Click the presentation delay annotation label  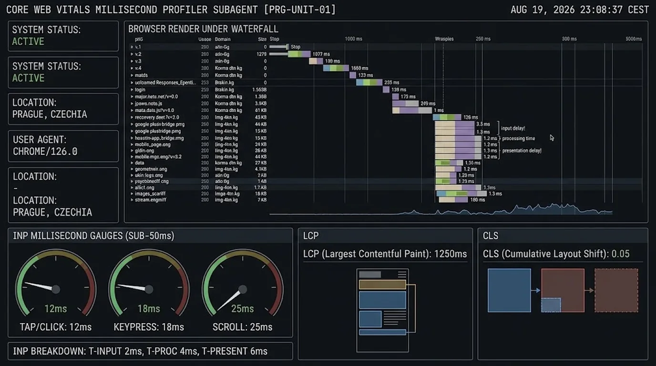[x=522, y=151]
